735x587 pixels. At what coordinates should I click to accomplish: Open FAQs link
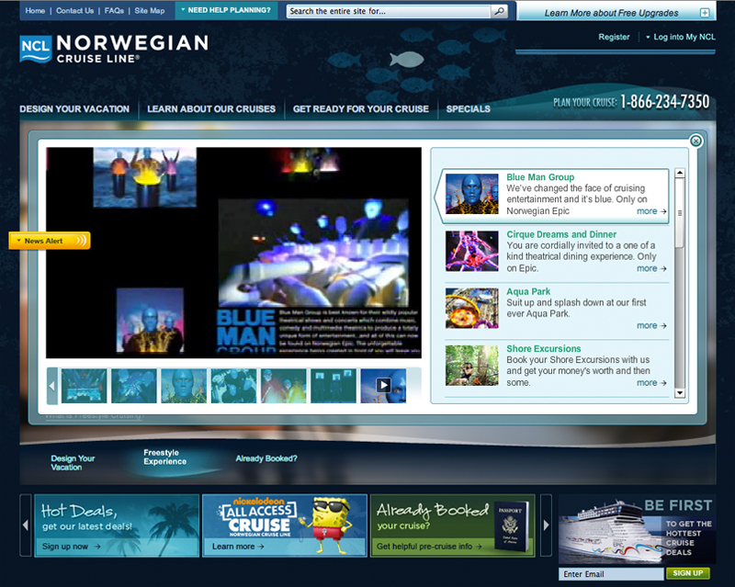click(x=114, y=10)
